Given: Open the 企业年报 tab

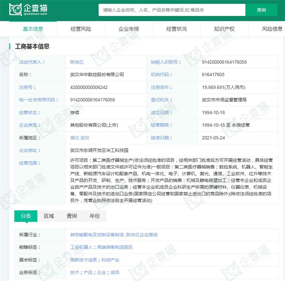Looking at the screenshot, I should point(129,29).
